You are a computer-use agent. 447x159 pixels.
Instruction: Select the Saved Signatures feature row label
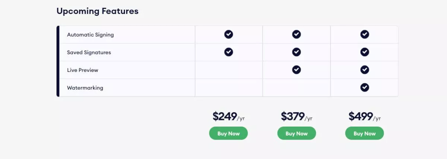click(x=89, y=53)
